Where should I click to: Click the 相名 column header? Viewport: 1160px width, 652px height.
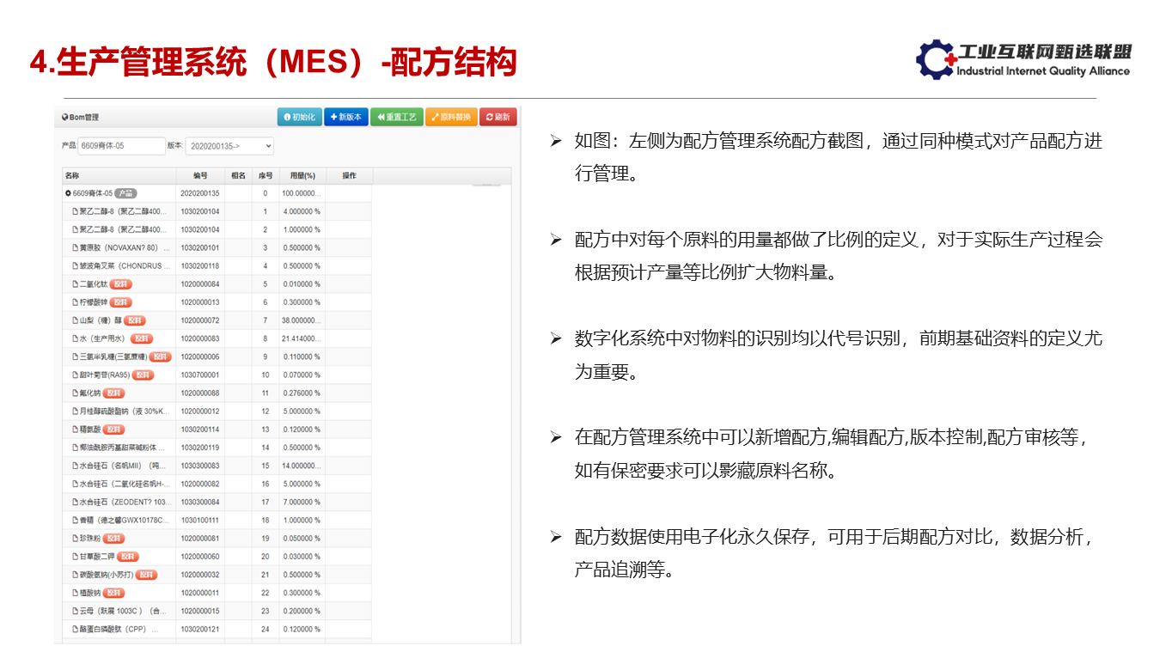coord(239,175)
